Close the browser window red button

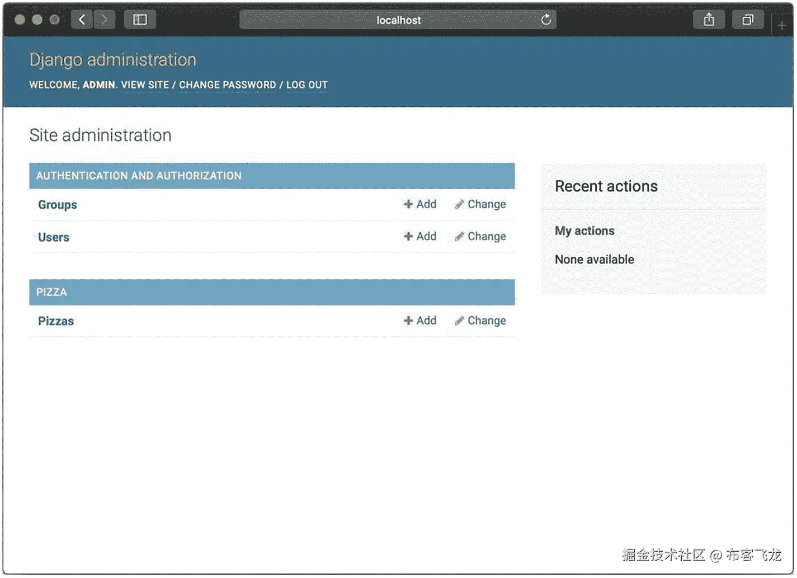[x=20, y=20]
